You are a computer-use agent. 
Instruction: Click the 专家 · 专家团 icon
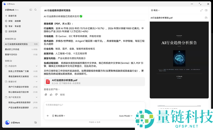6,26
